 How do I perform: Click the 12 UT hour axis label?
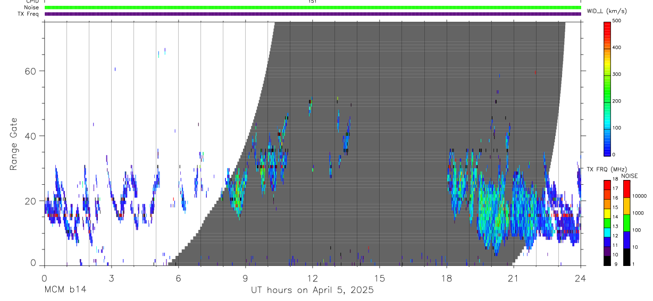point(312,278)
